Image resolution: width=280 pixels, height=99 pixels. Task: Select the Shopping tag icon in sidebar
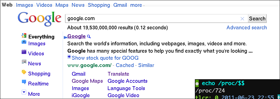click(24, 72)
